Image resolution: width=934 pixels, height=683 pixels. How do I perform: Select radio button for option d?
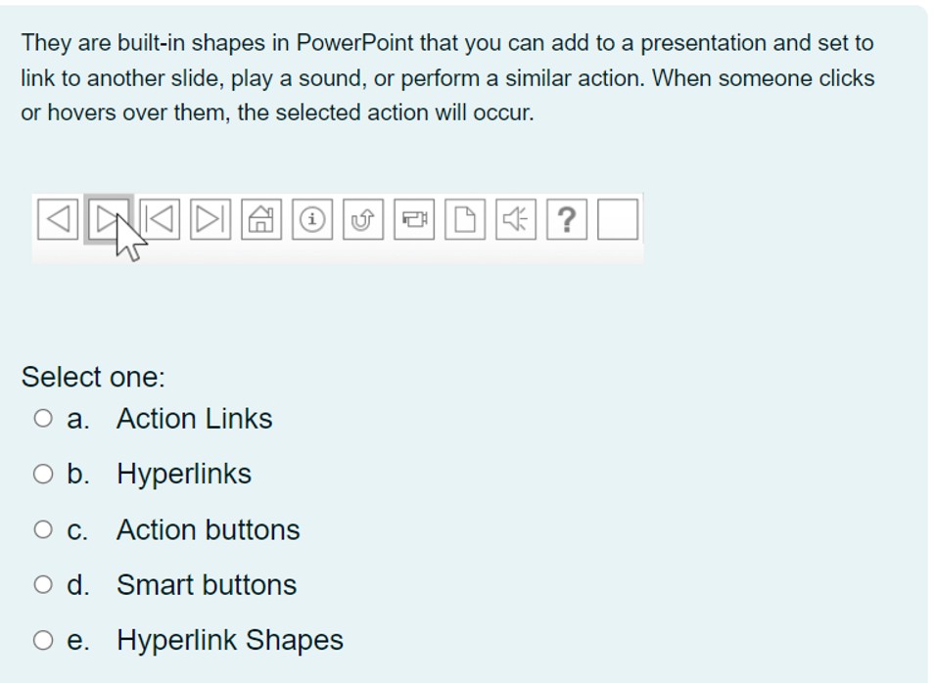point(43,583)
